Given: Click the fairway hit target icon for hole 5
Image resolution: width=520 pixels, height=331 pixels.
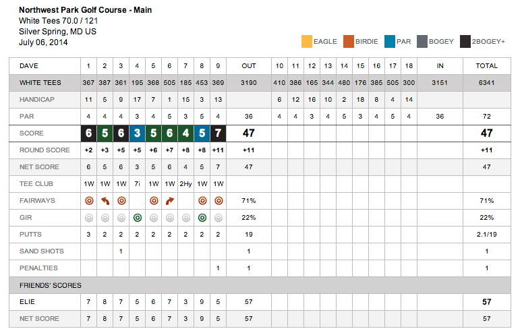Looking at the screenshot, I should pos(153,200).
